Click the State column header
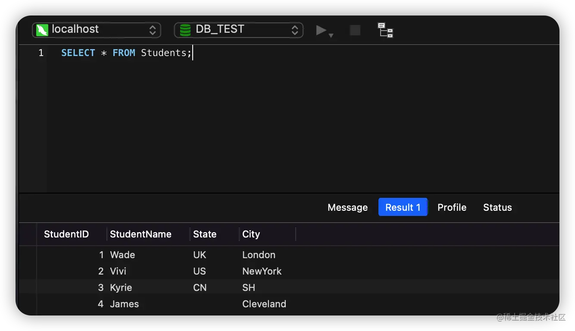The image size is (575, 331). point(214,234)
